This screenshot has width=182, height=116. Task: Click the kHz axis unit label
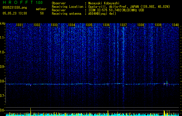[x=3, y=23]
